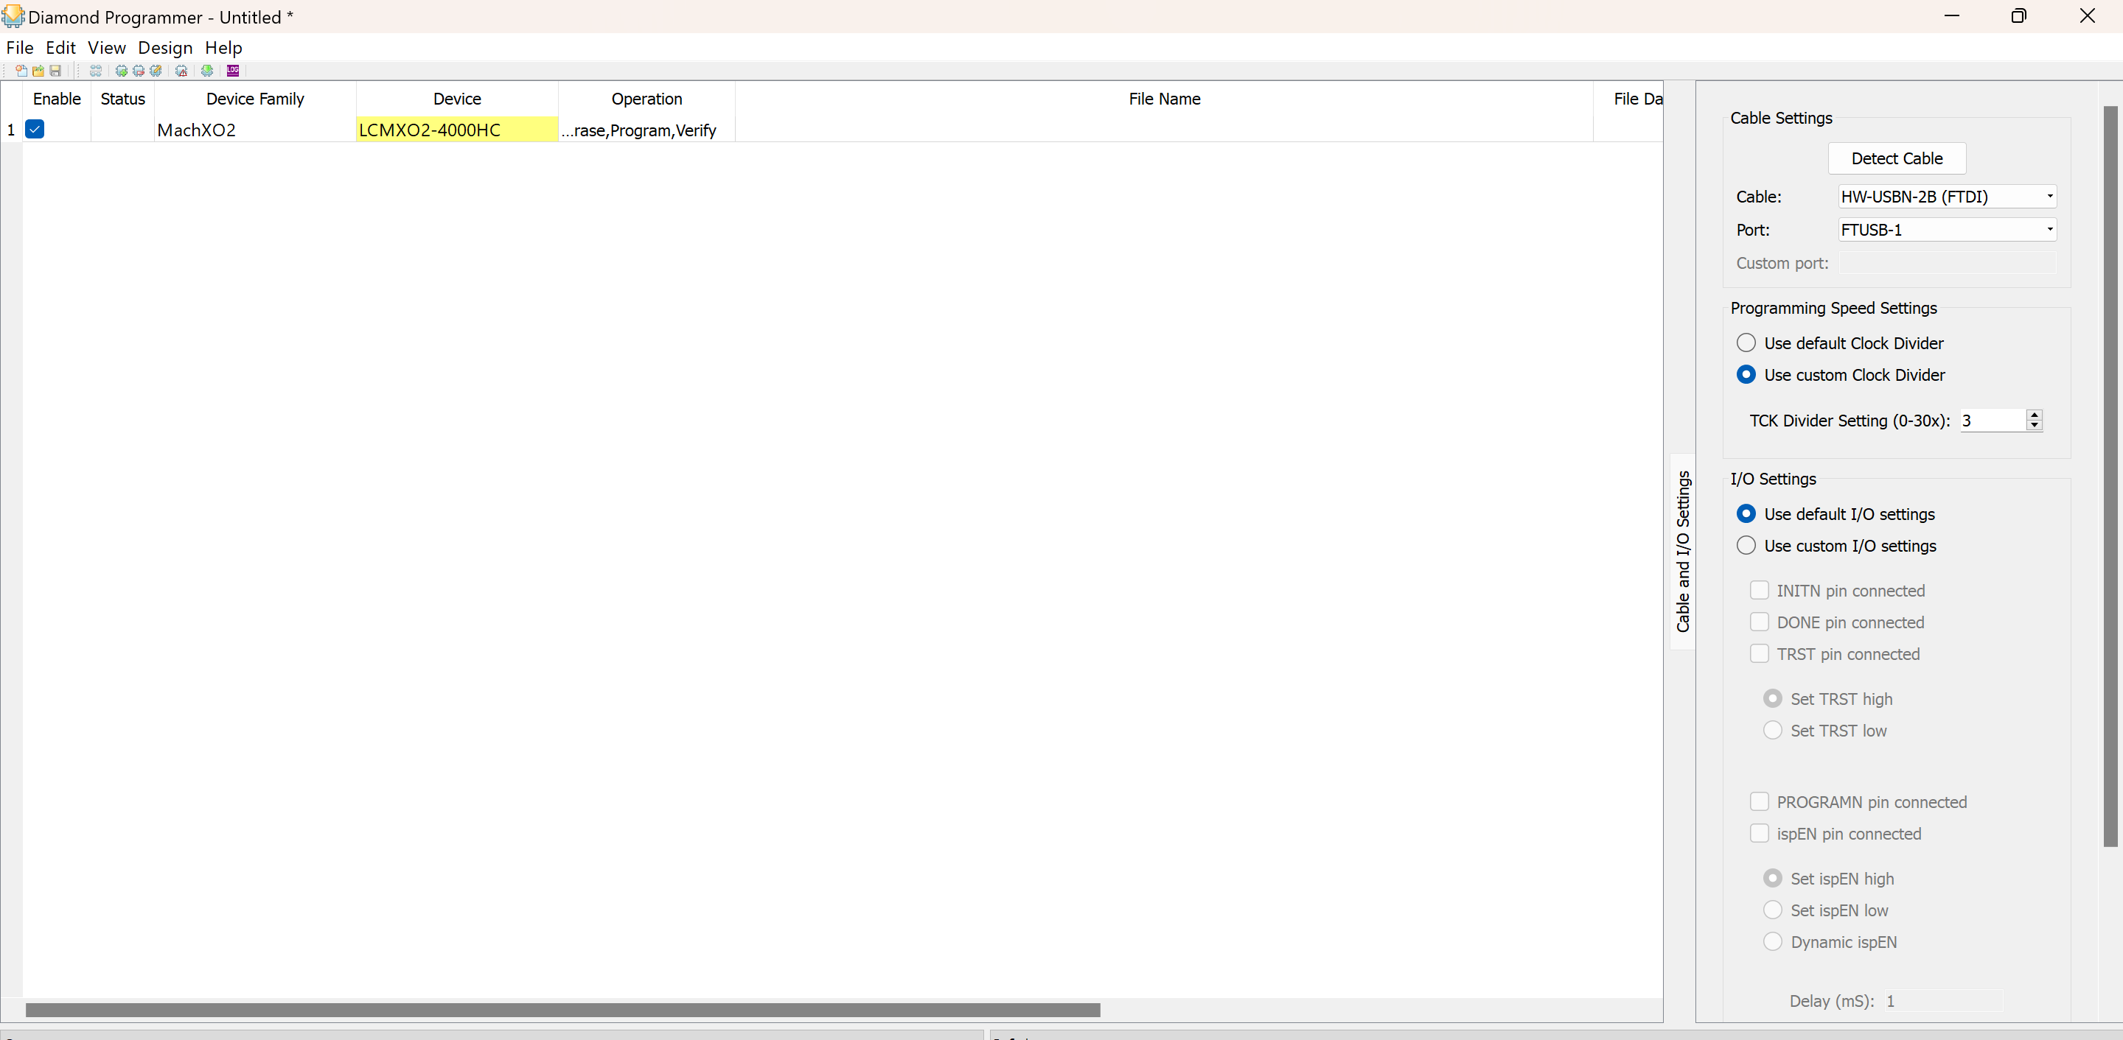This screenshot has width=2123, height=1040.
Task: Toggle INITN pin connected checkbox
Action: [x=1759, y=591]
